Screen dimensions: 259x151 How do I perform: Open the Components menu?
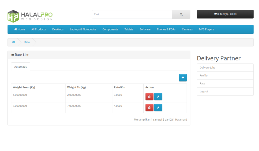[110, 29]
